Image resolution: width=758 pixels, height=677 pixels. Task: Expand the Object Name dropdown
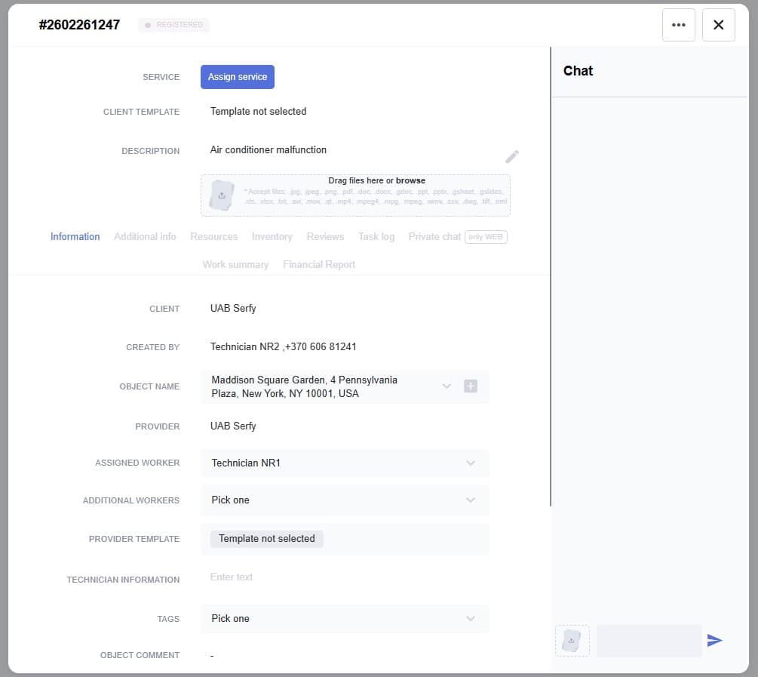pyautogui.click(x=447, y=386)
